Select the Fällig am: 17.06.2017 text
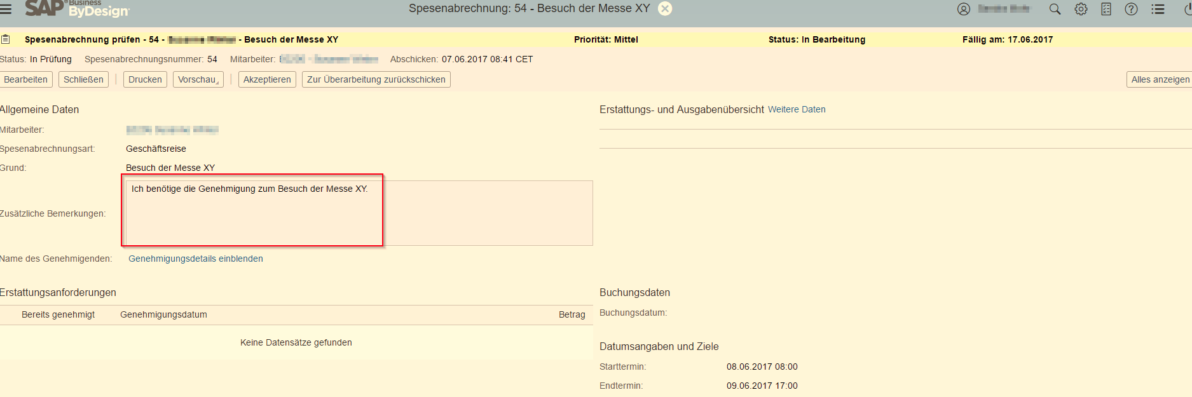The image size is (1192, 397). (1008, 39)
